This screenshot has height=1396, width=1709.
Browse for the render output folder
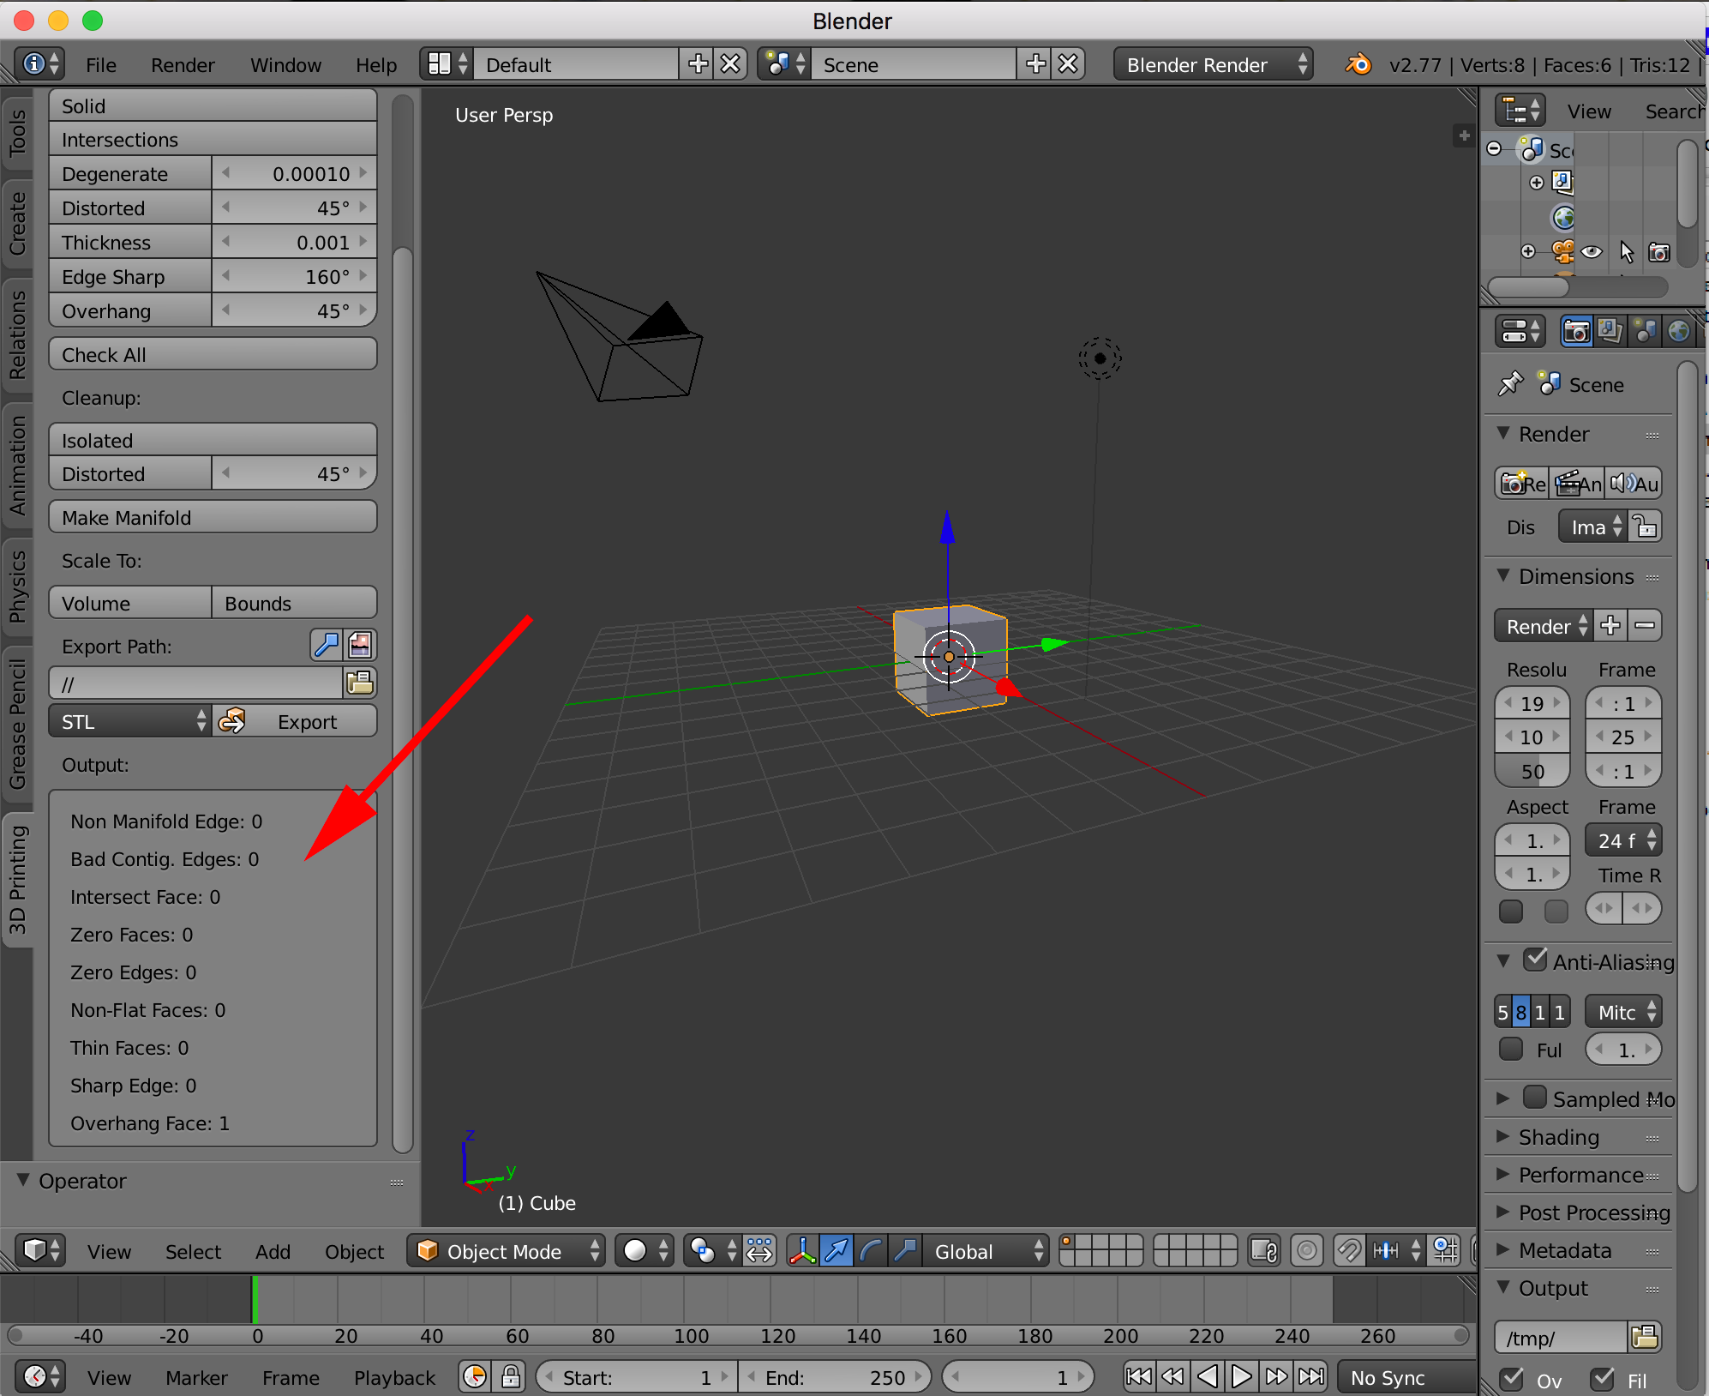[x=1645, y=1336]
